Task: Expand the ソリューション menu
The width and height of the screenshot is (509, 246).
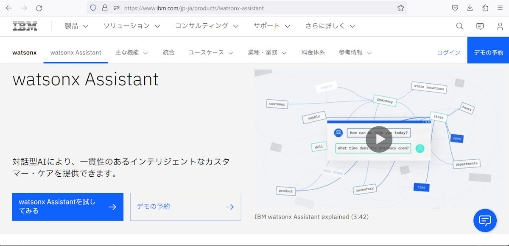Action: 132,26
